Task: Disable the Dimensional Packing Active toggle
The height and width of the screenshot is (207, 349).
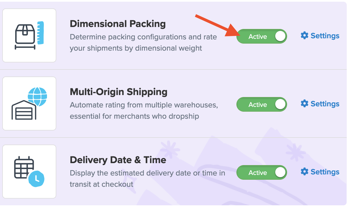Action: (261, 37)
